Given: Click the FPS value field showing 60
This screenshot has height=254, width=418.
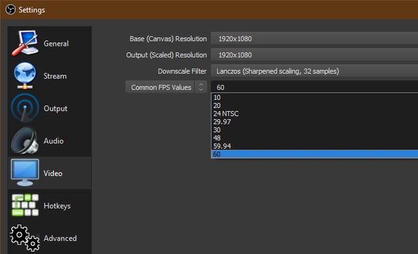Looking at the screenshot, I should pyautogui.click(x=314, y=87).
